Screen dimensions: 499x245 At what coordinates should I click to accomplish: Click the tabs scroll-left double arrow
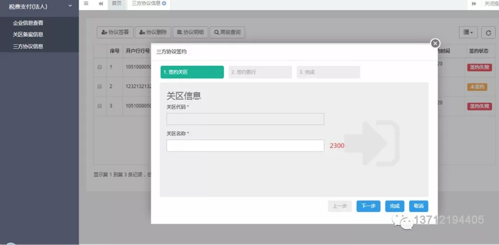click(101, 4)
